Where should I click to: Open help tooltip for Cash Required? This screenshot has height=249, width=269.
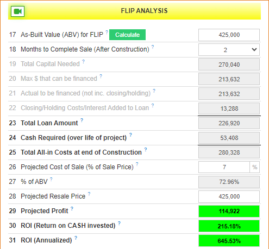tap(130, 135)
